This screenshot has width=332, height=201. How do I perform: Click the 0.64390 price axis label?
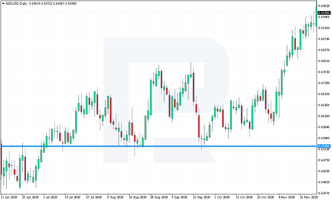click(324, 171)
